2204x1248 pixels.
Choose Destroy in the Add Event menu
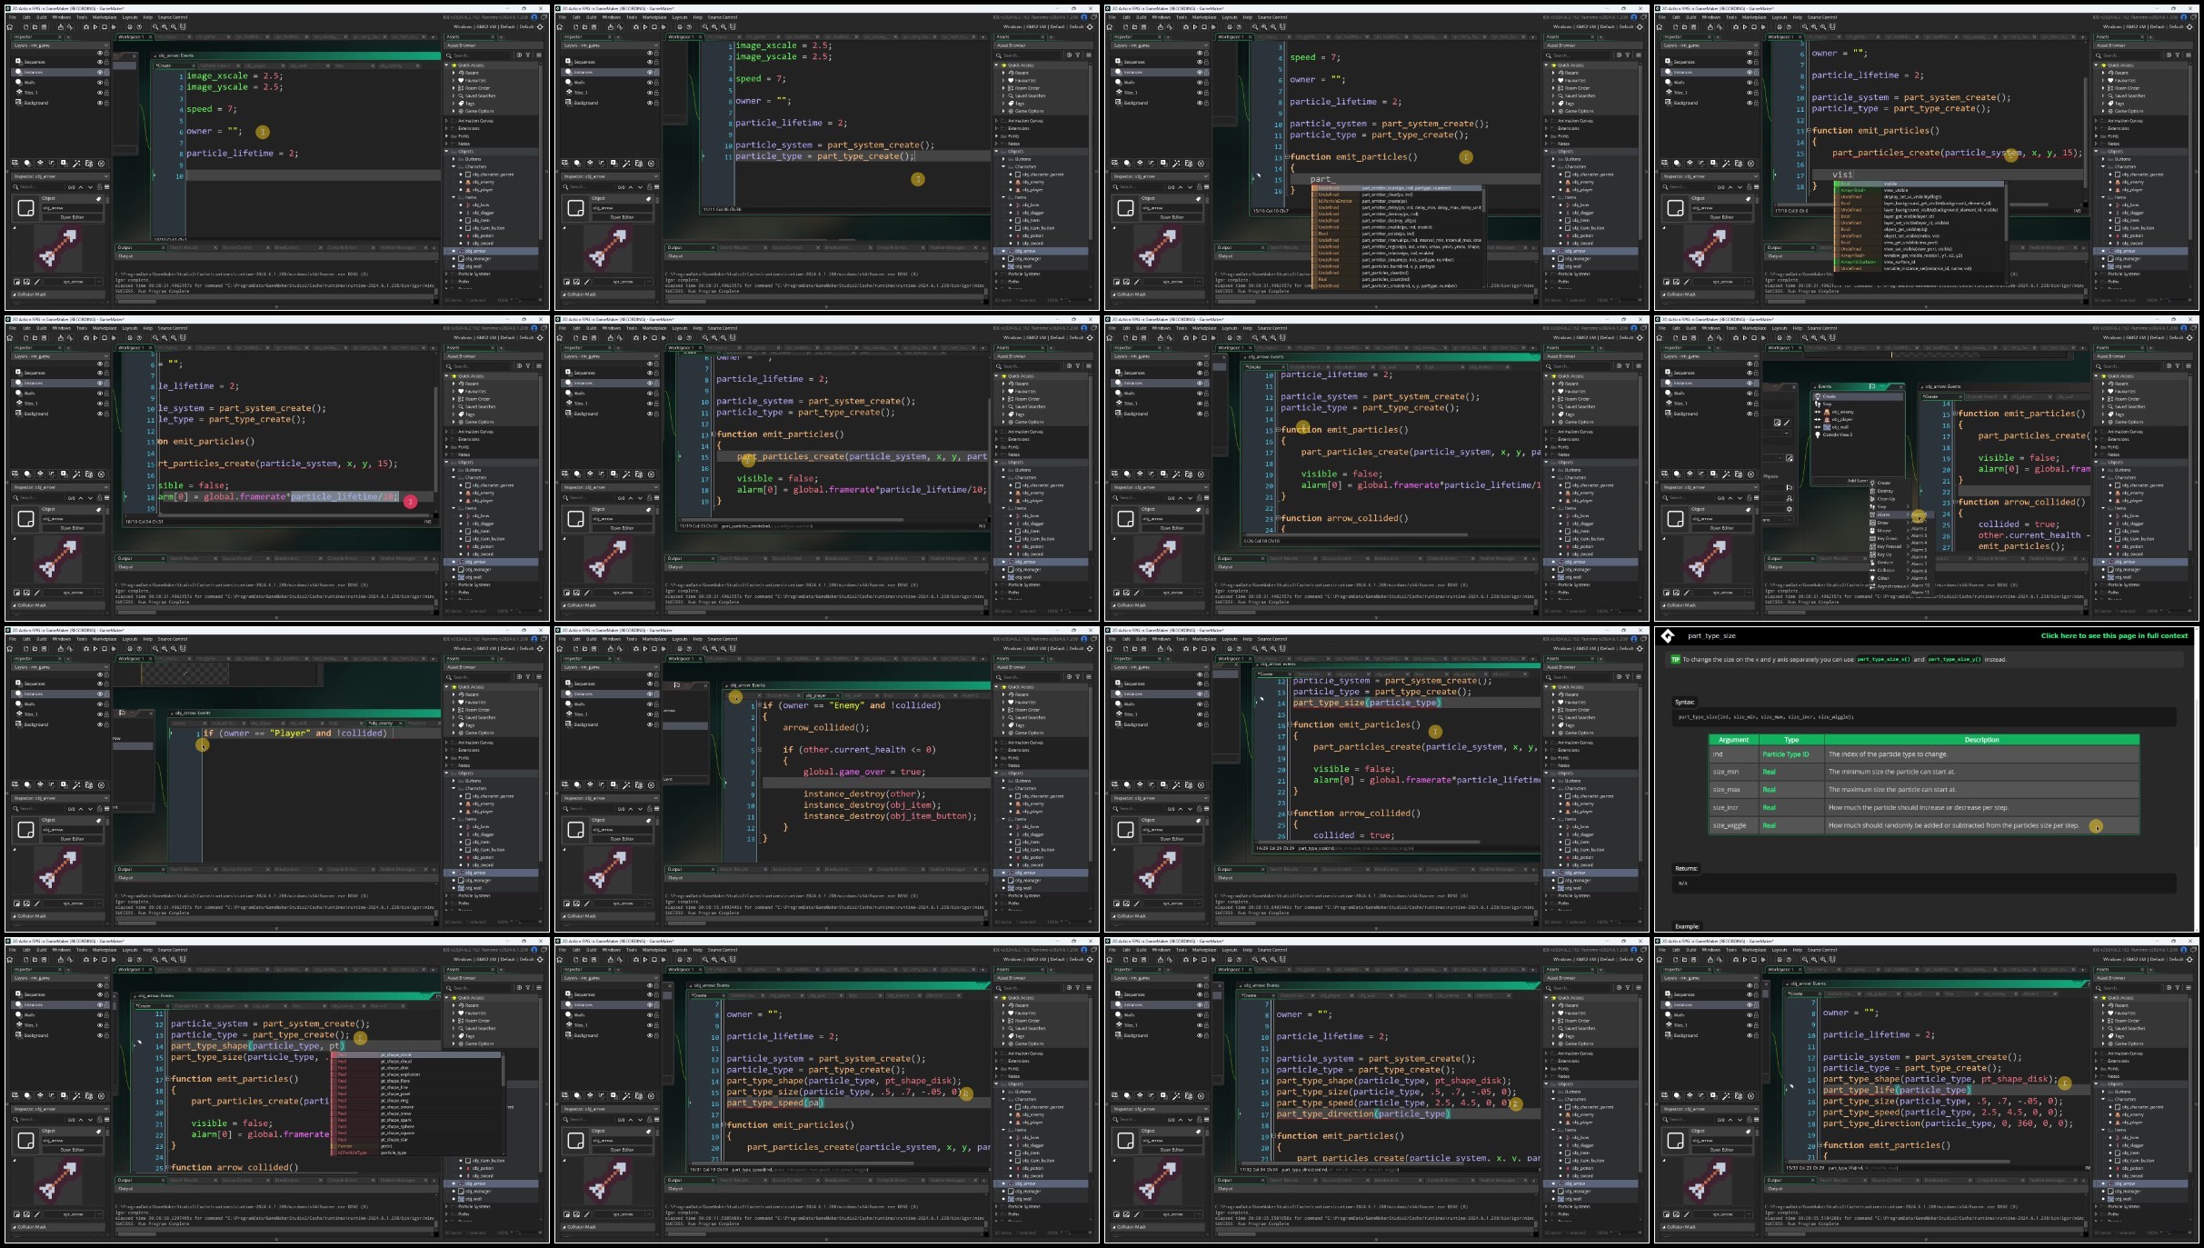tap(1885, 491)
